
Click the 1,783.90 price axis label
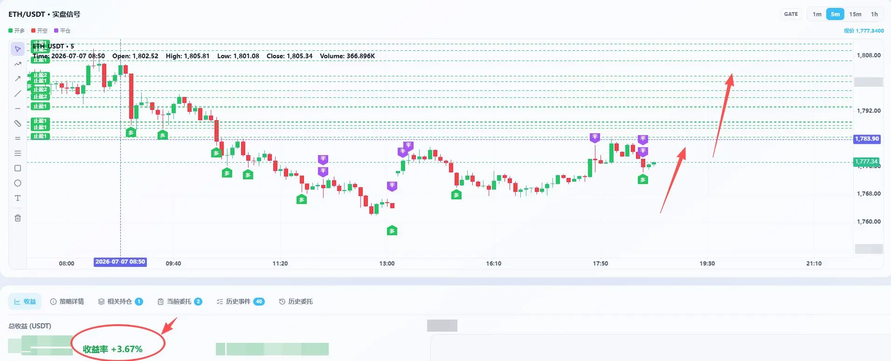(867, 139)
